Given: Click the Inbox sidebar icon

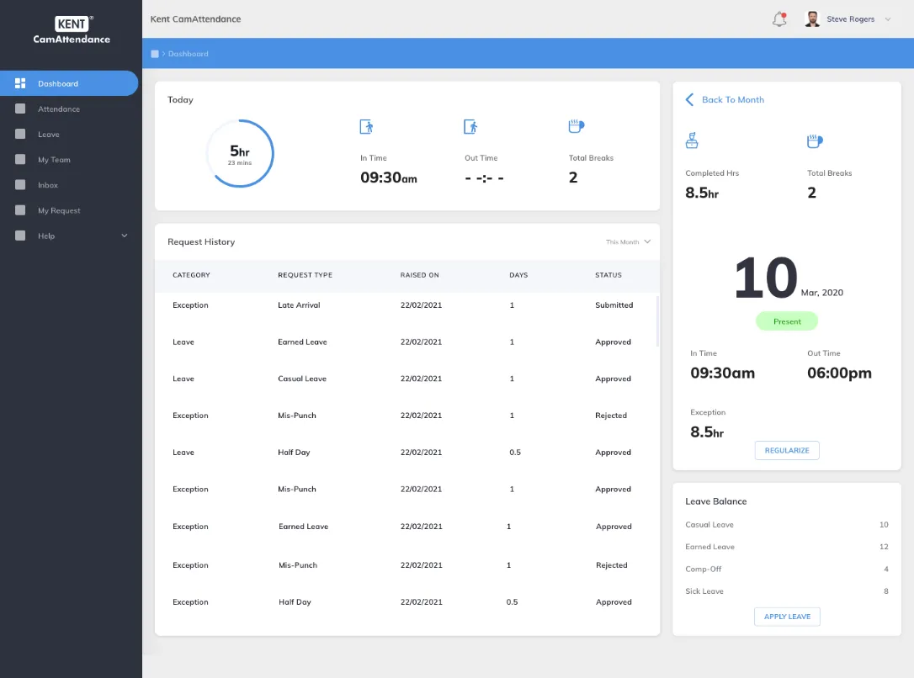Looking at the screenshot, I should click(20, 185).
